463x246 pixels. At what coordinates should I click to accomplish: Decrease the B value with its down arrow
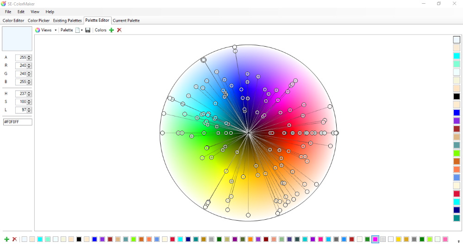[x=29, y=83]
